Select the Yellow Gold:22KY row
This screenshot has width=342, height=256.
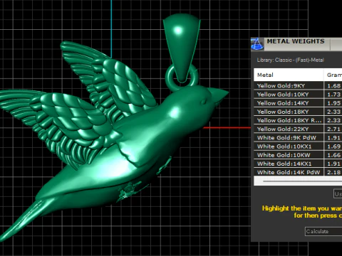point(298,129)
